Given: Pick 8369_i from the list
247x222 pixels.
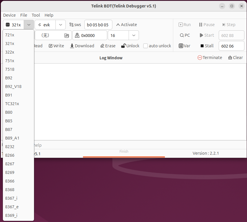Looking at the screenshot, I should [18, 215].
